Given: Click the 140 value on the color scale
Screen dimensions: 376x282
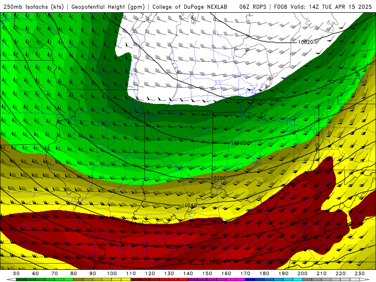Looking at the screenshot, I should click(x=188, y=274).
